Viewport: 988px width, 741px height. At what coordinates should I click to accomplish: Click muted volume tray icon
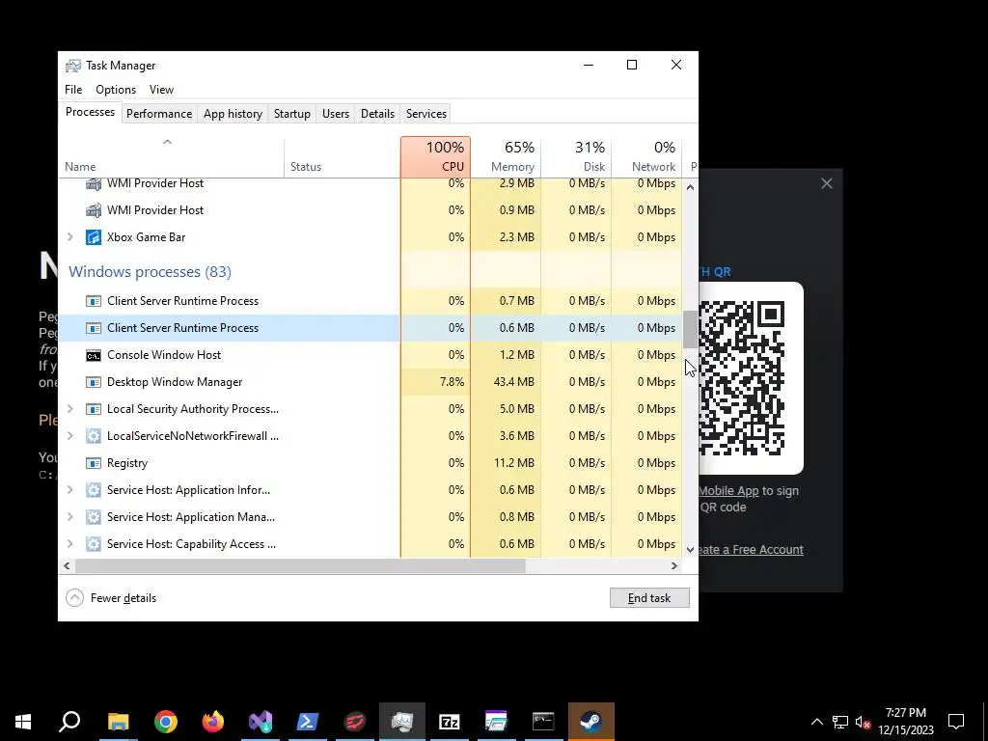click(863, 722)
